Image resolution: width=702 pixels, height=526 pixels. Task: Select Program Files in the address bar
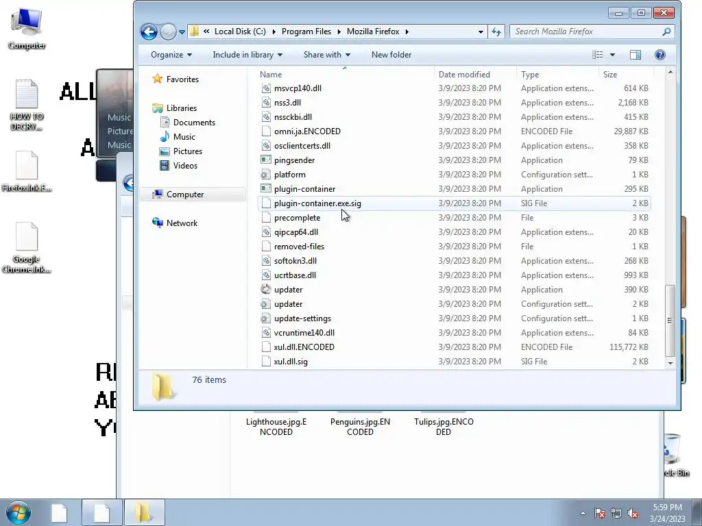(x=306, y=32)
